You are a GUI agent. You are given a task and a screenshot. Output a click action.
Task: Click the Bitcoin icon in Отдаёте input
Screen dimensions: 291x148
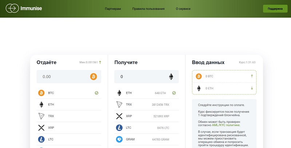[x=93, y=77]
